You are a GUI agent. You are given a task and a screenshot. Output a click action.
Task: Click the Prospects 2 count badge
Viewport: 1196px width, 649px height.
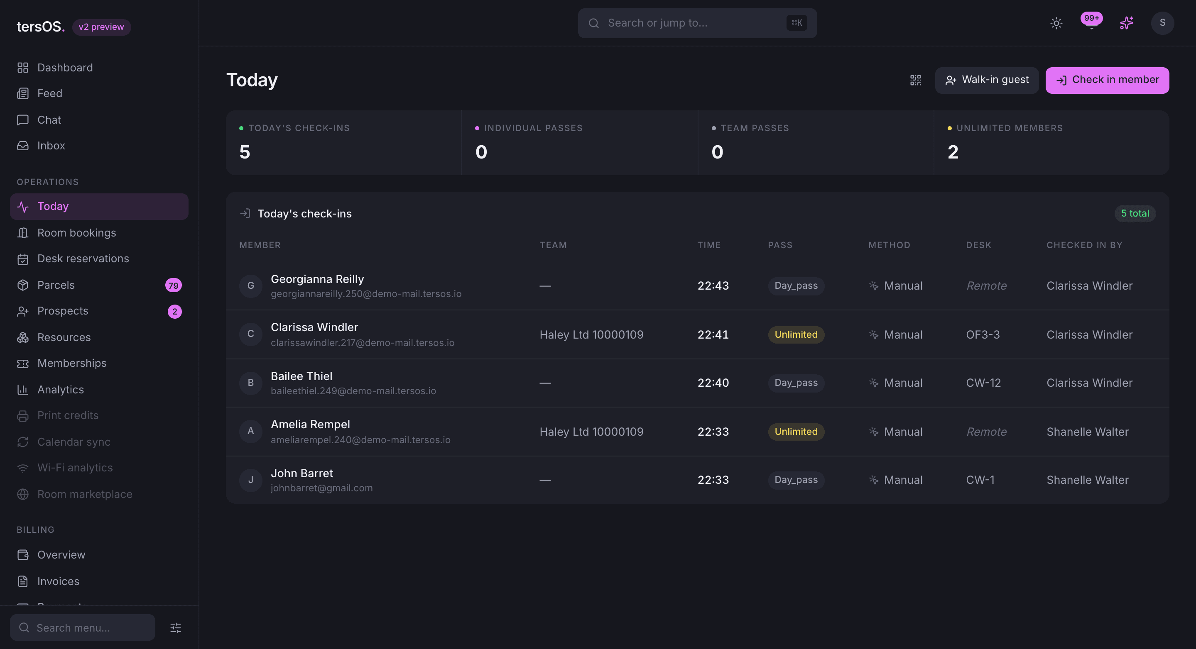click(174, 311)
